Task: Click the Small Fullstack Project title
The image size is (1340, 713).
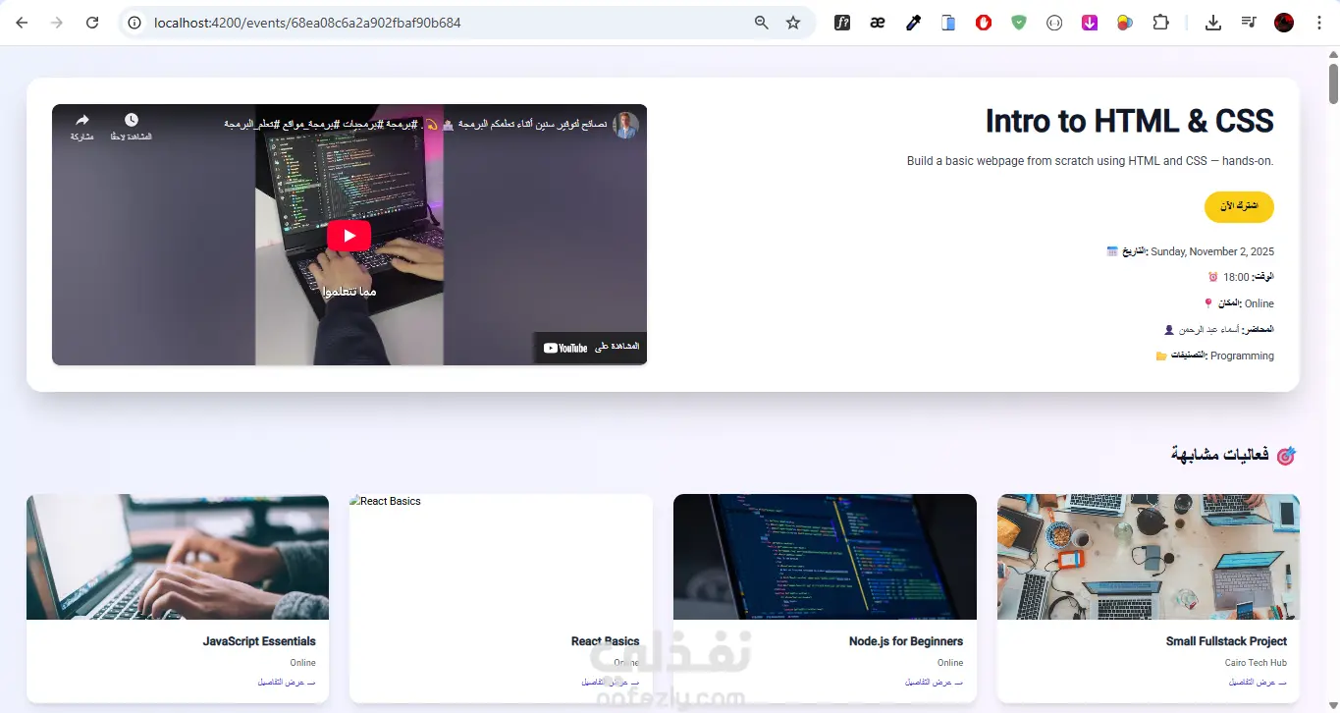Action: tap(1226, 641)
